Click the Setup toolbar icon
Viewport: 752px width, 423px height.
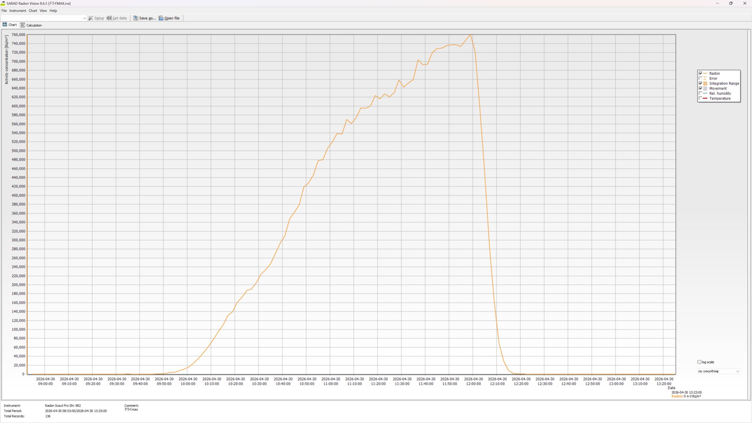pos(90,18)
